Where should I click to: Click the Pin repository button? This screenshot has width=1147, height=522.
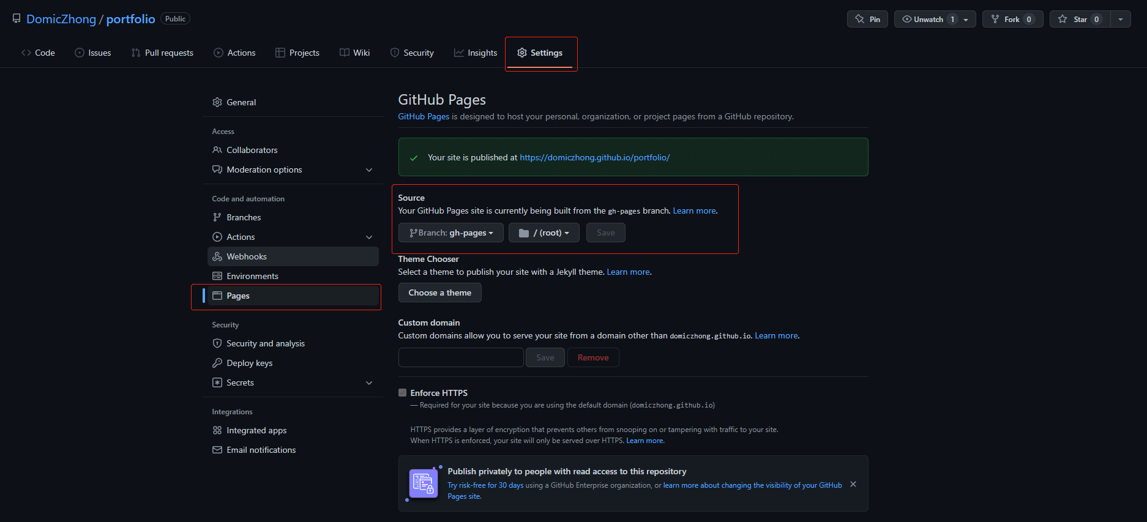[x=867, y=19]
